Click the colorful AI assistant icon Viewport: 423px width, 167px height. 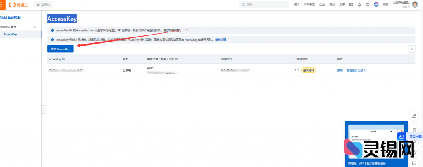376,5
